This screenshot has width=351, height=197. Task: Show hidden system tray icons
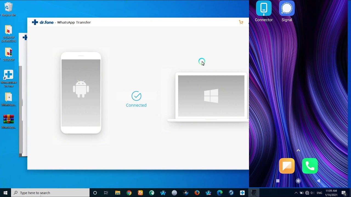(296, 193)
